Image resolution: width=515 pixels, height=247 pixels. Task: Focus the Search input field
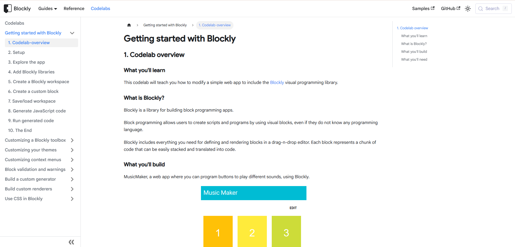pos(492,9)
